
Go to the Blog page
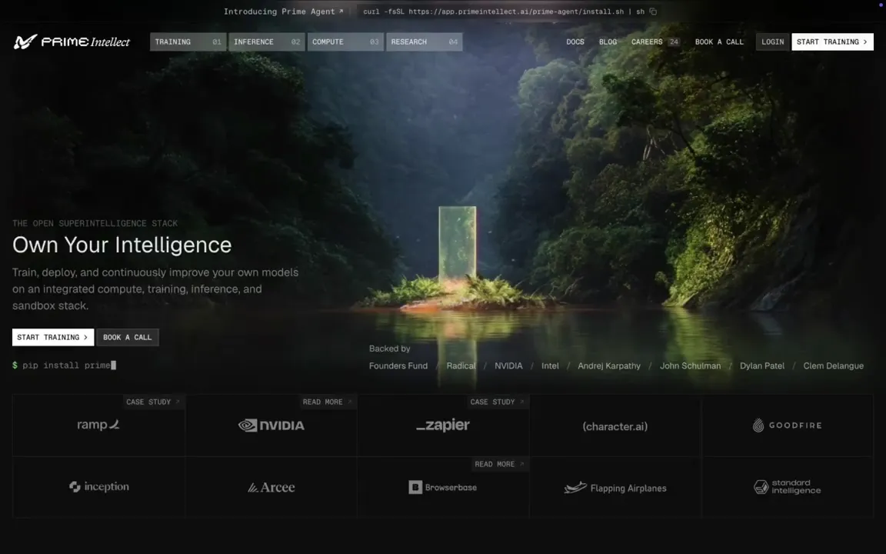[x=608, y=42]
